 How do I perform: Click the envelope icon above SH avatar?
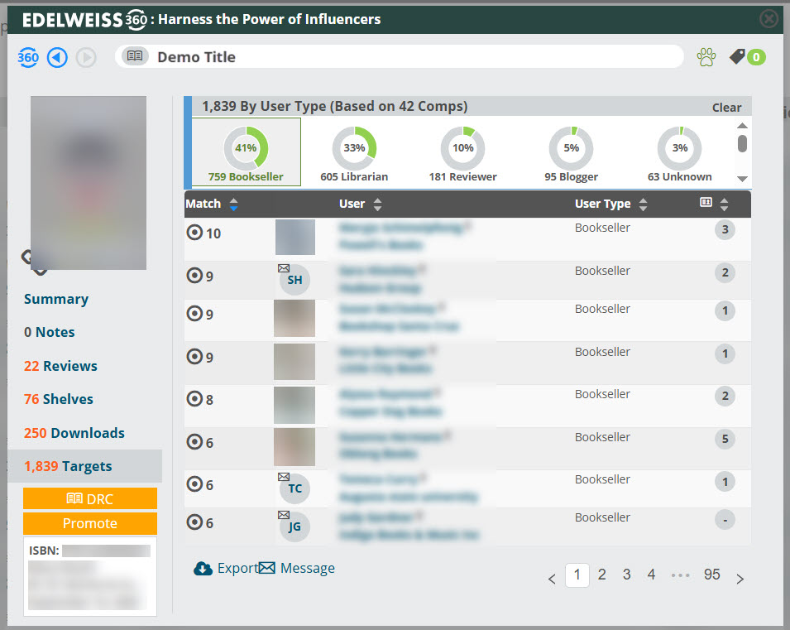pos(284,268)
